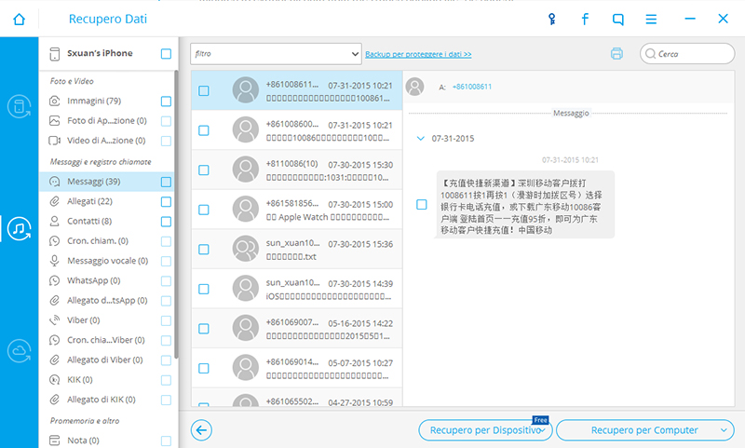Click Backup per proteggere i dati link
745x448 pixels.
(x=418, y=55)
